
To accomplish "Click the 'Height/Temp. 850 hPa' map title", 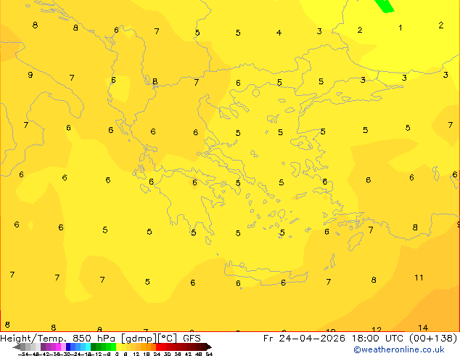I will pyautogui.click(x=57, y=339).
